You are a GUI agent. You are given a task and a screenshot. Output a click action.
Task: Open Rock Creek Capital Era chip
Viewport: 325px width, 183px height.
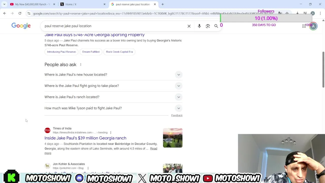pos(119,52)
